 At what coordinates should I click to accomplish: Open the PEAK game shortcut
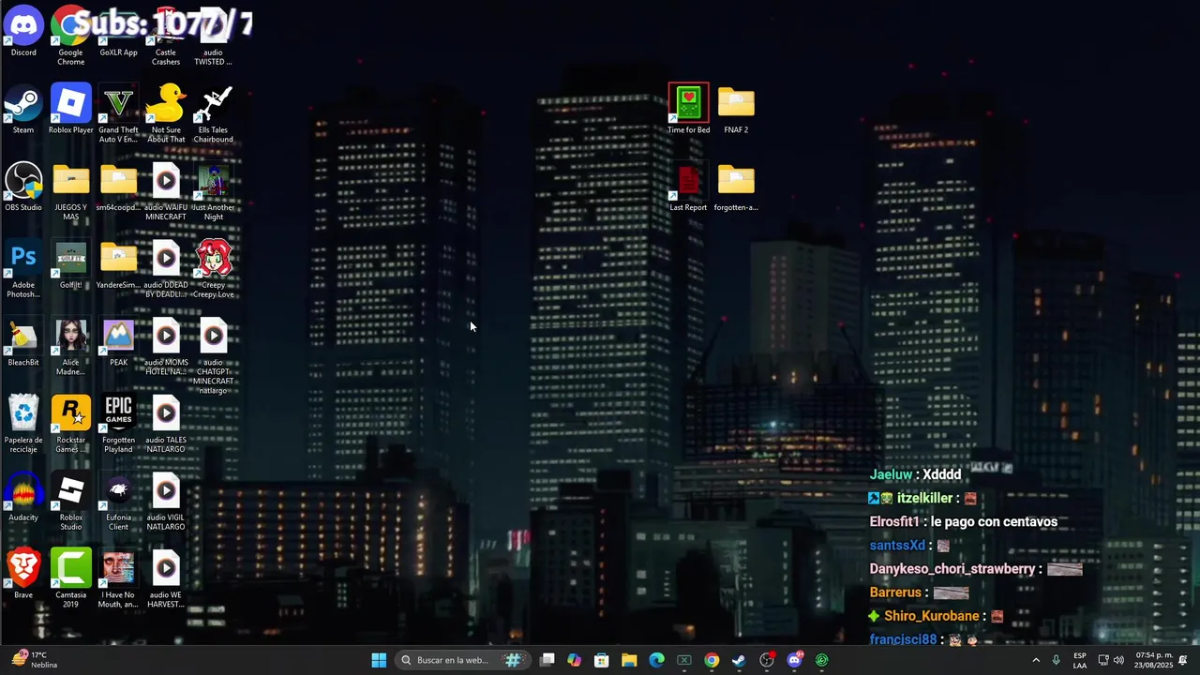(118, 341)
